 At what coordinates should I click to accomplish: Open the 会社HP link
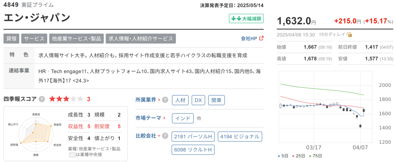coord(249,39)
